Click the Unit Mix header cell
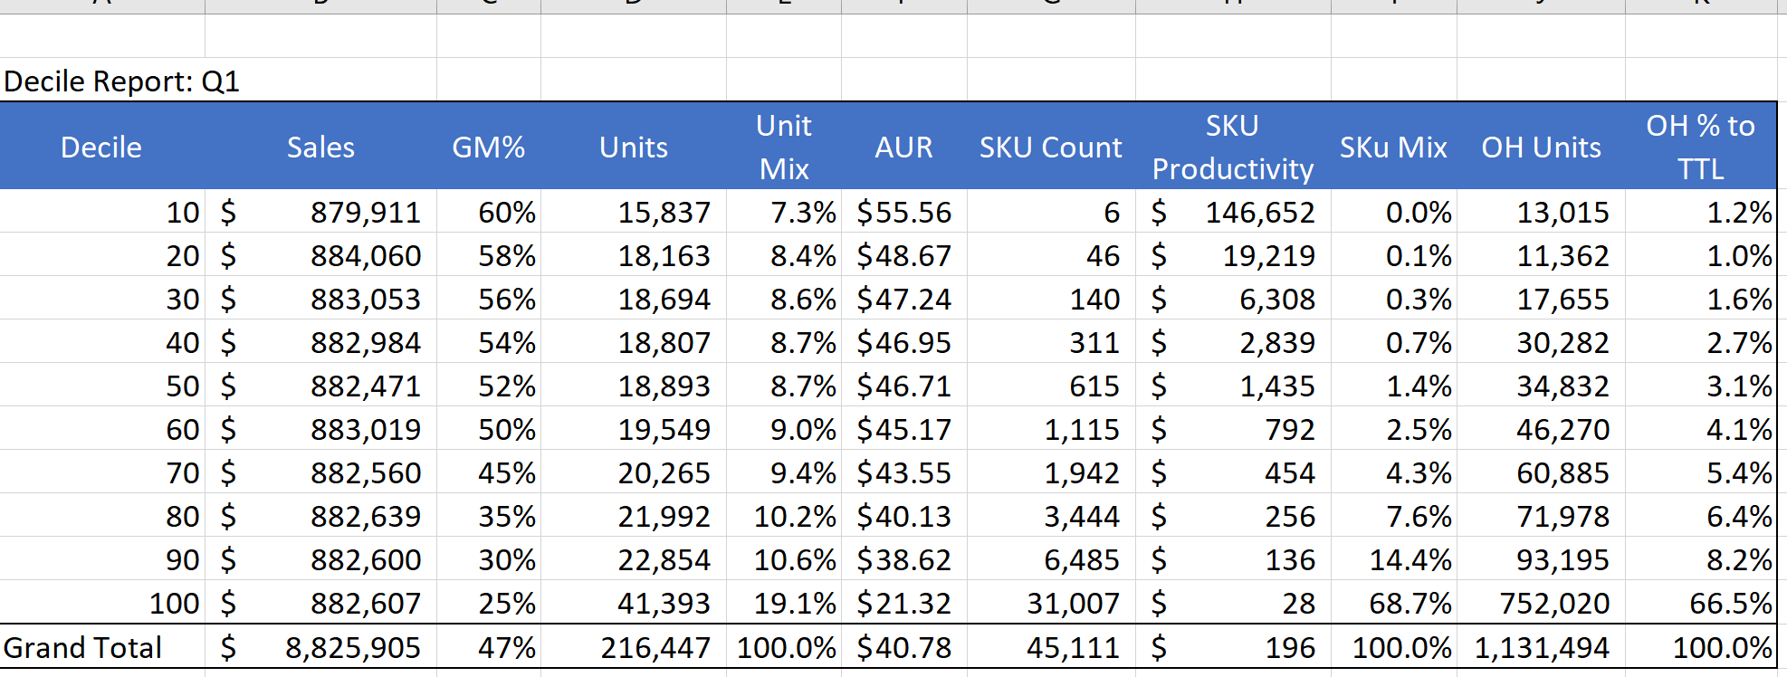 coord(784,147)
